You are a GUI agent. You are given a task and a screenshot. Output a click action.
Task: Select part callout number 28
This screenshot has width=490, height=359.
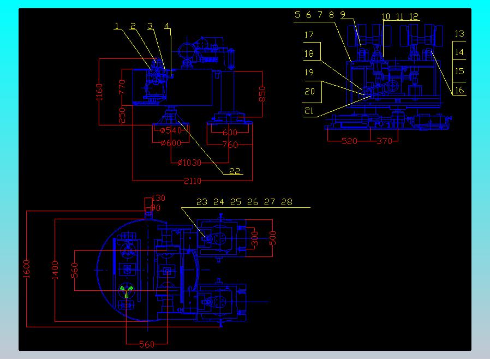[x=286, y=202]
